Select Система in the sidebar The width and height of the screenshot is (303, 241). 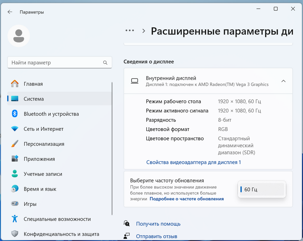pyautogui.click(x=34, y=99)
